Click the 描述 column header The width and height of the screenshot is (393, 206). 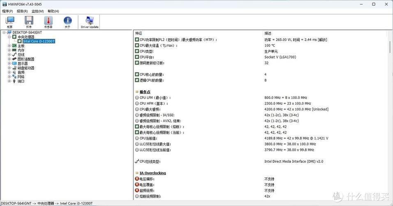325,33
